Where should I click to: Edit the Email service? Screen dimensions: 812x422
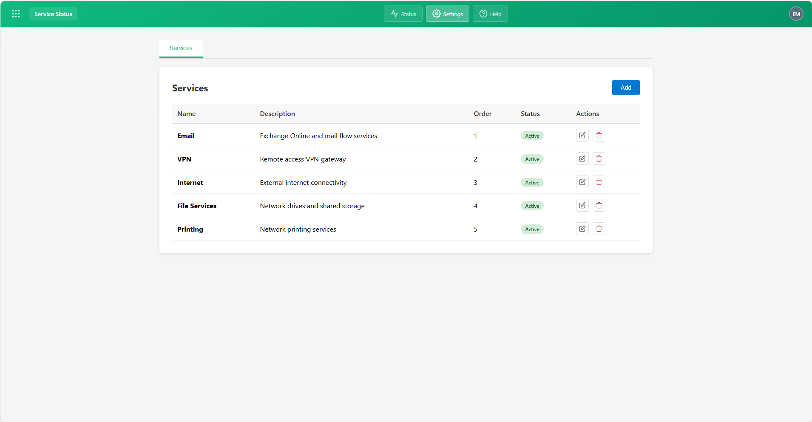tap(582, 135)
